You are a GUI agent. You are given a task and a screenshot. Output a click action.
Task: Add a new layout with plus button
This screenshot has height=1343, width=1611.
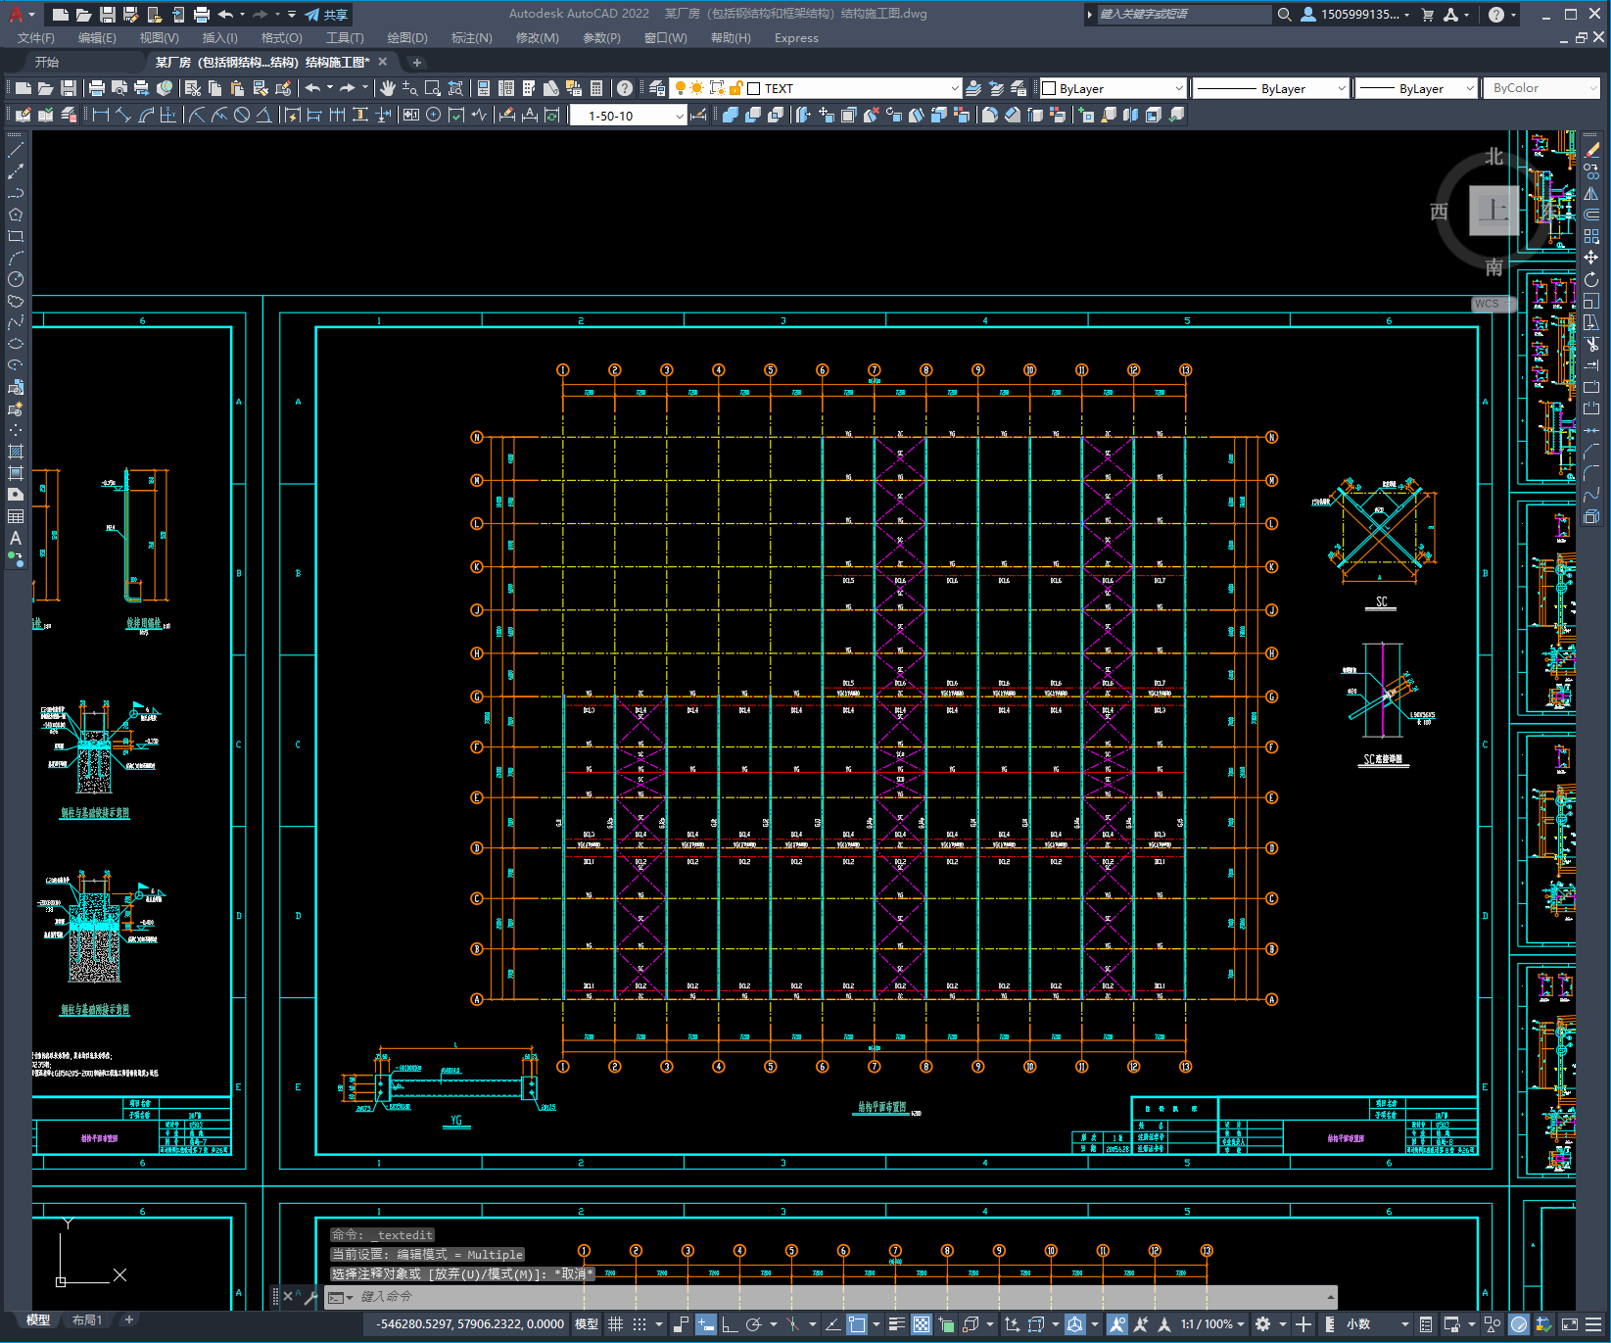point(128,1319)
